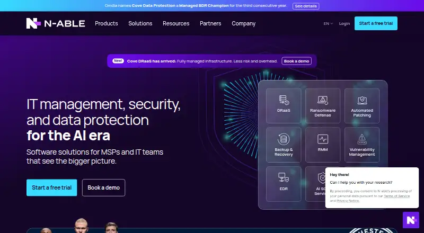Choose the Backup & Recovery tile
424x233 pixels.
click(284, 145)
